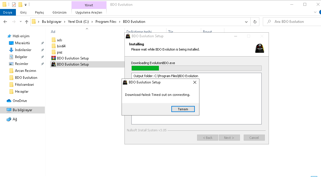Unpin Resimler using its pin icon

42,64
